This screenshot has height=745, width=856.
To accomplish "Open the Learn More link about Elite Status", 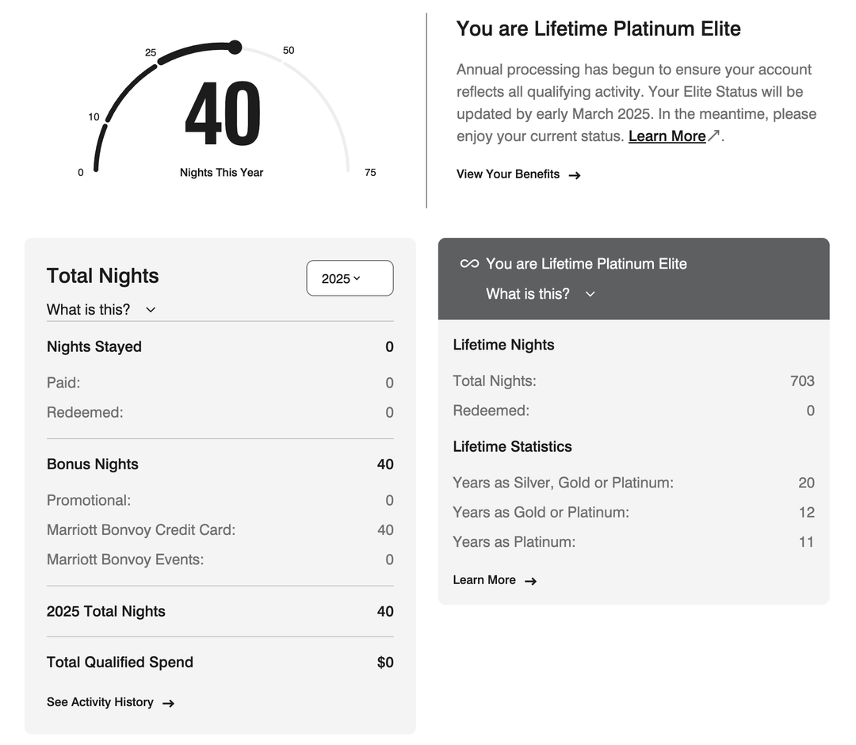I will (668, 136).
